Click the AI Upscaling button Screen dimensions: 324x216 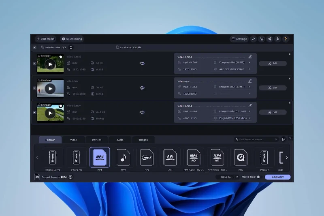point(72,39)
